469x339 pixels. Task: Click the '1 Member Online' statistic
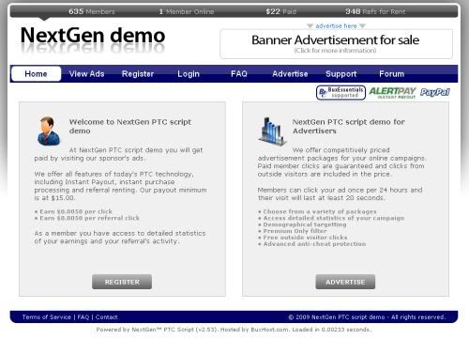click(187, 11)
